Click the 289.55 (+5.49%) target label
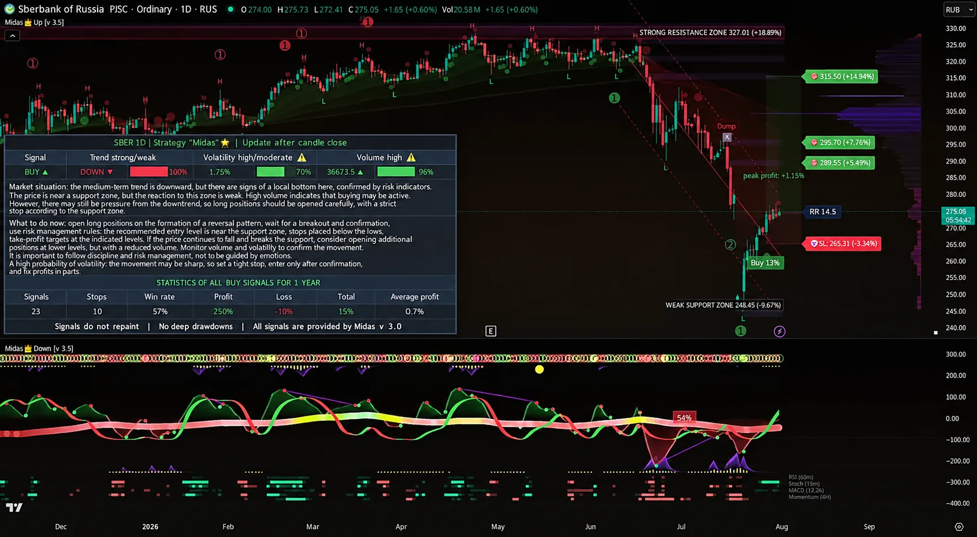Viewport: 977px width, 537px height. pyautogui.click(x=839, y=163)
